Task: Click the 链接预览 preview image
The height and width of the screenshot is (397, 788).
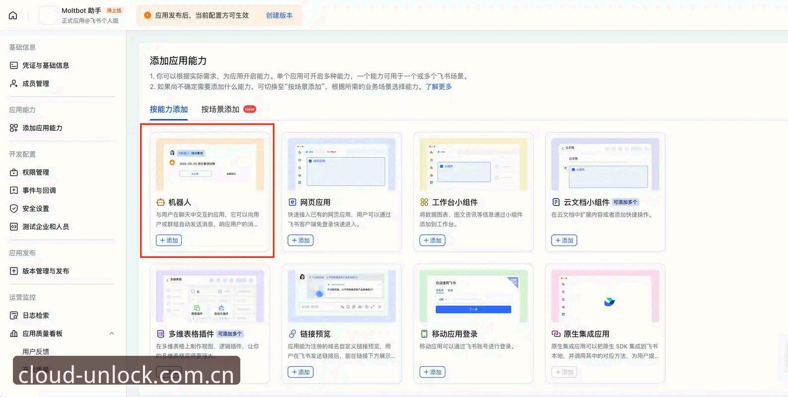Action: (342, 296)
